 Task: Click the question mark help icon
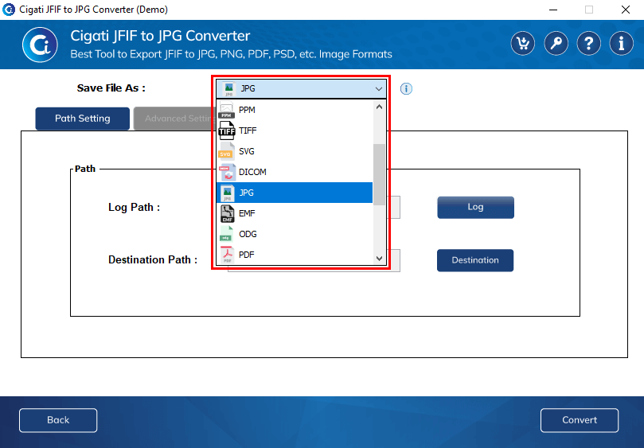pos(588,43)
